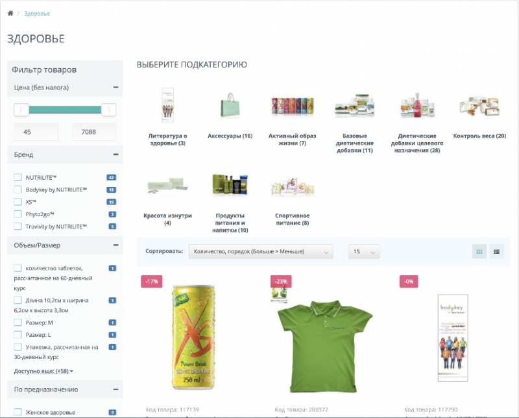This screenshot has height=418, width=519.
Task: Open the Контроль веса category image
Action: pyautogui.click(x=479, y=105)
